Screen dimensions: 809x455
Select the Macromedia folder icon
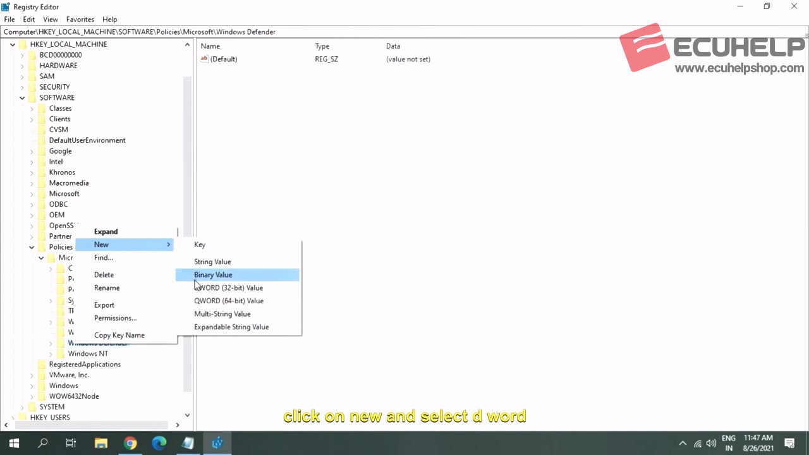(42, 183)
